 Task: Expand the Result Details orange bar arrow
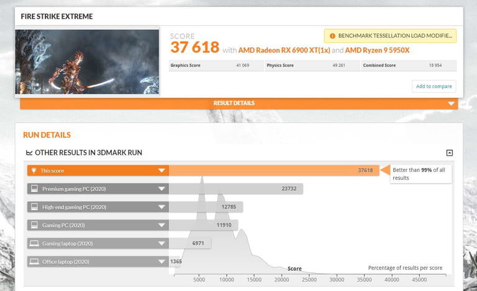(x=451, y=104)
